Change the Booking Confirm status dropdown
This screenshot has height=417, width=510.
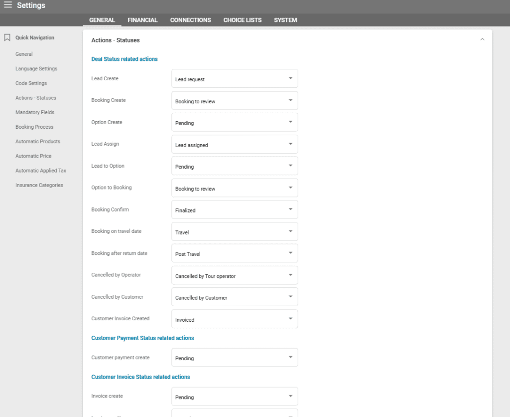[x=235, y=210]
